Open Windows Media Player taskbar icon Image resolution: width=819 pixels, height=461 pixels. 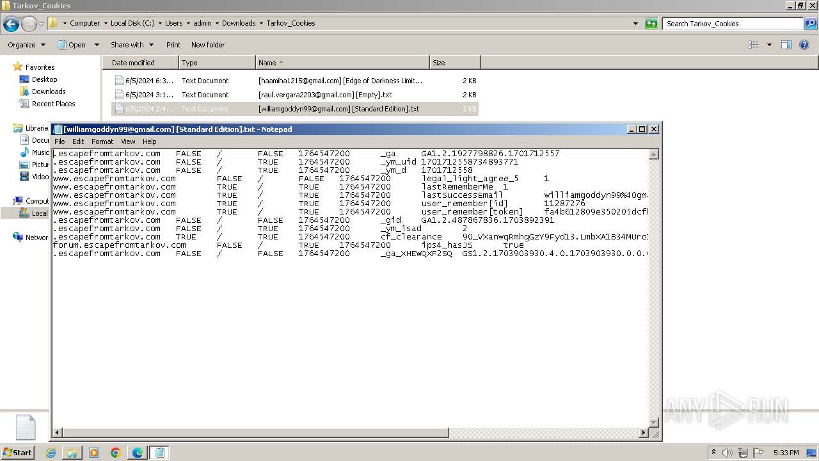(x=94, y=453)
